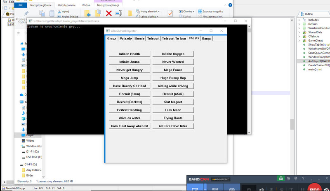Screen dimensions: 330x191
Task: Click the code editor vertical scrollbar thumb
Action: pyautogui.click(x=292, y=124)
